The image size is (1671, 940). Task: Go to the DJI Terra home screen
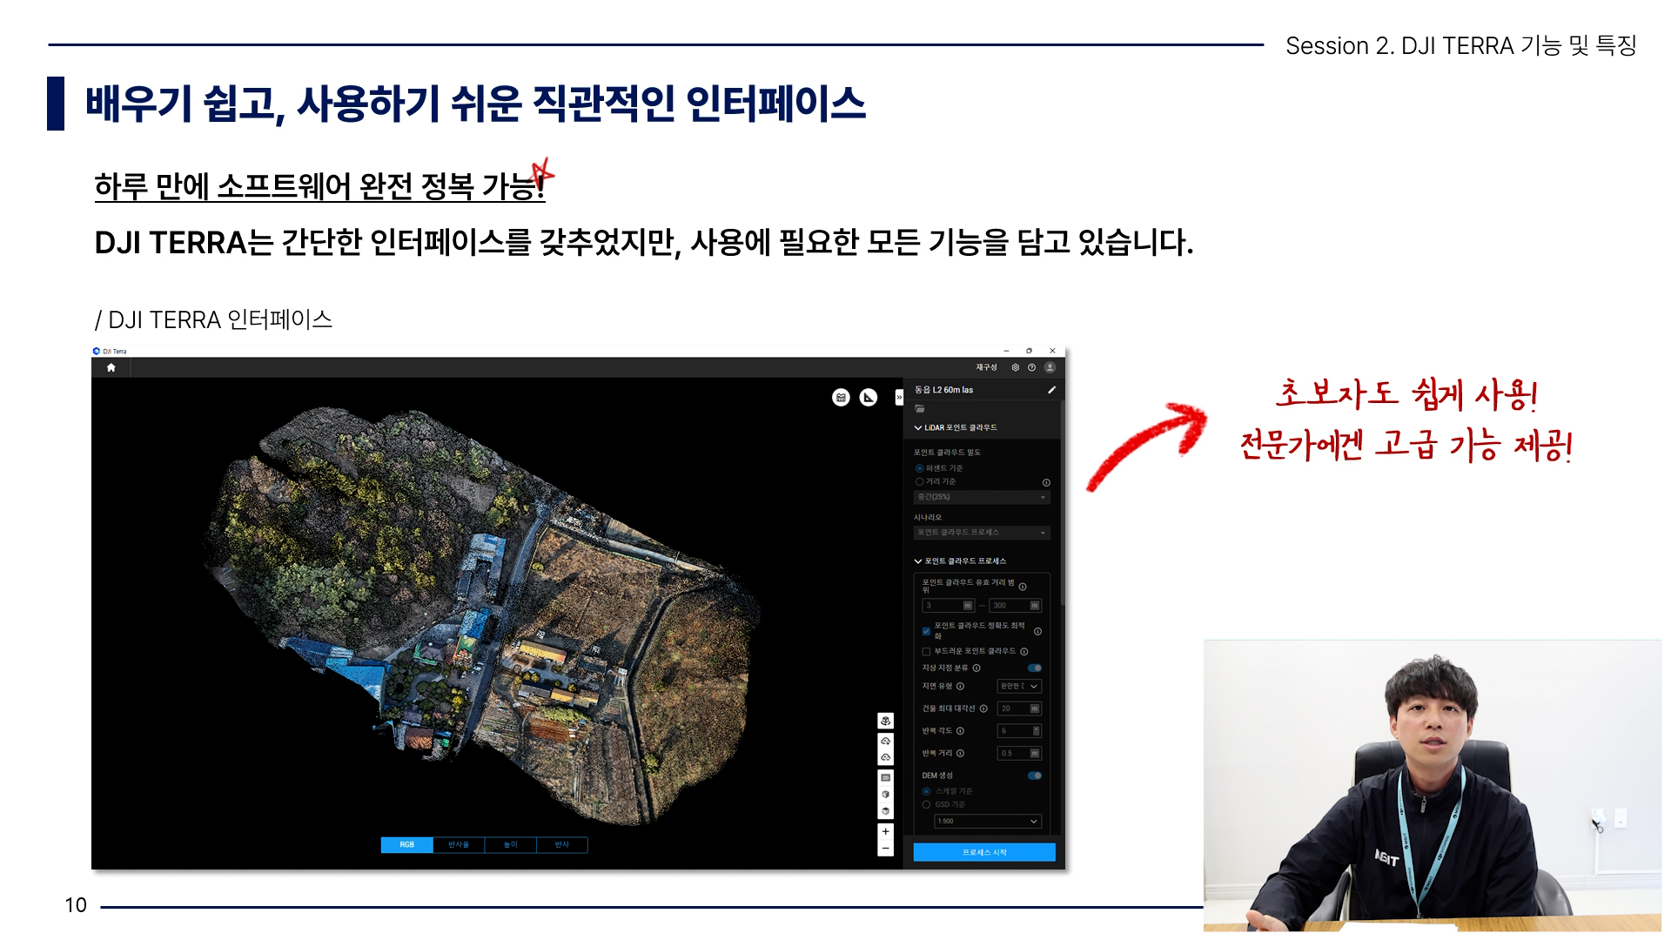click(111, 367)
